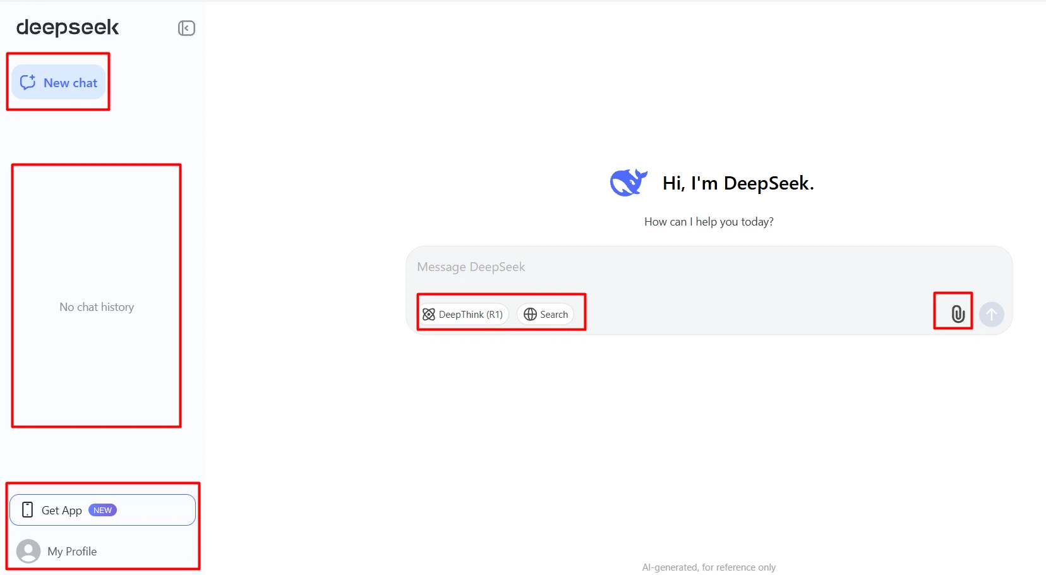Focus the Message DeepSeek input field
Image resolution: width=1046 pixels, height=575 pixels.
709,267
